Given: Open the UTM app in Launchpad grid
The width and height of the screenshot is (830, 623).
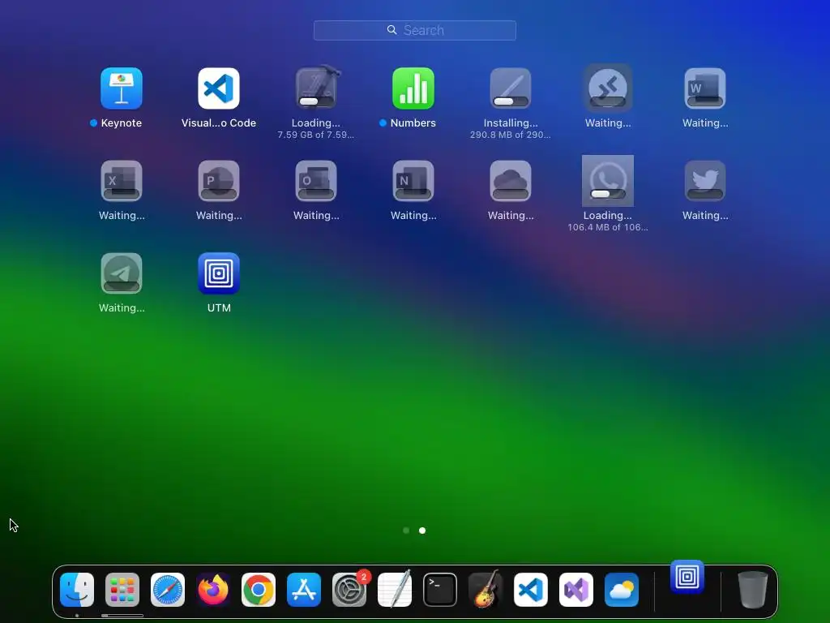Looking at the screenshot, I should [219, 273].
